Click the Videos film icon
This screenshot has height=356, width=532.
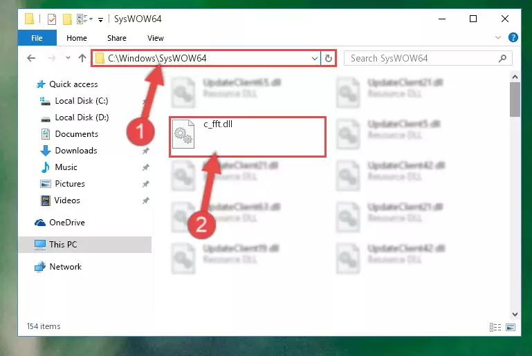point(46,200)
